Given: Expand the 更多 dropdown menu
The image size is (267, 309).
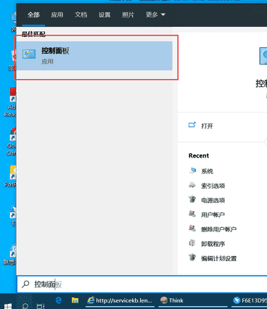Looking at the screenshot, I should (x=155, y=15).
